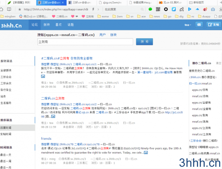222x169 pixels.
Task: Filter results to the last day
Action: tap(6, 155)
